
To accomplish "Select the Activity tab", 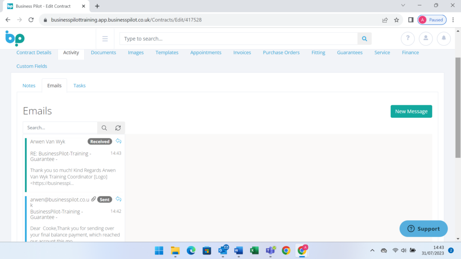I will click(x=71, y=53).
